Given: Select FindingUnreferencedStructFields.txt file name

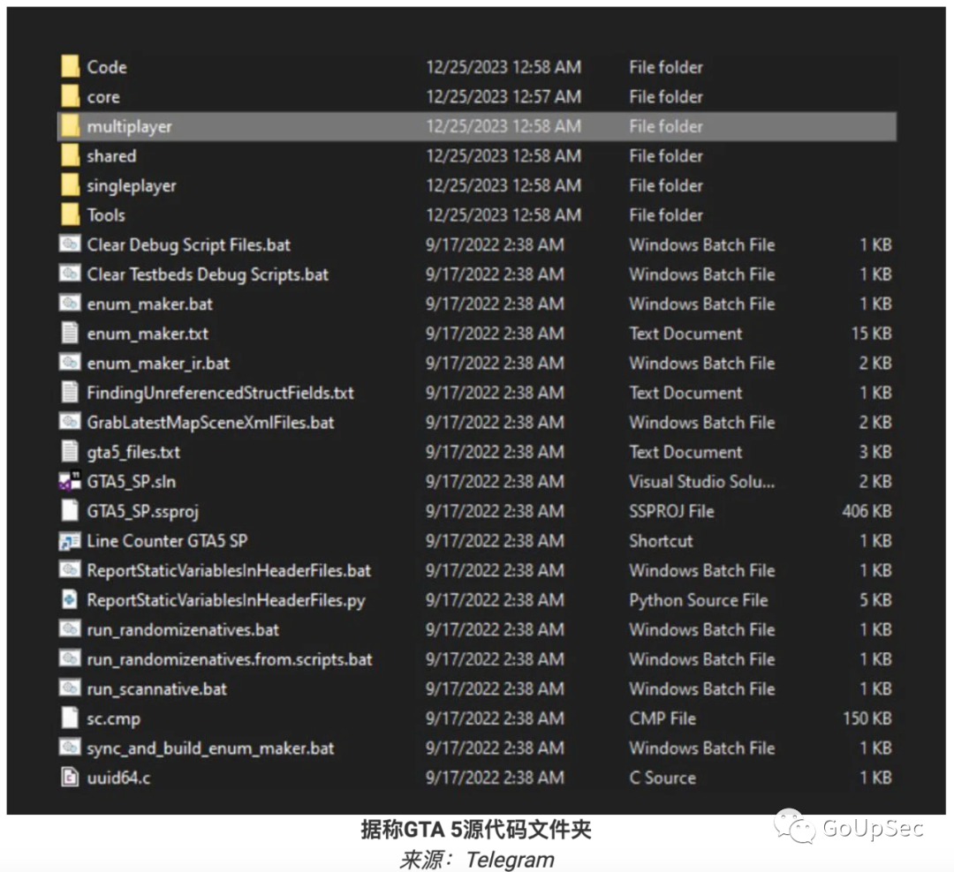Looking at the screenshot, I should click(x=220, y=393).
